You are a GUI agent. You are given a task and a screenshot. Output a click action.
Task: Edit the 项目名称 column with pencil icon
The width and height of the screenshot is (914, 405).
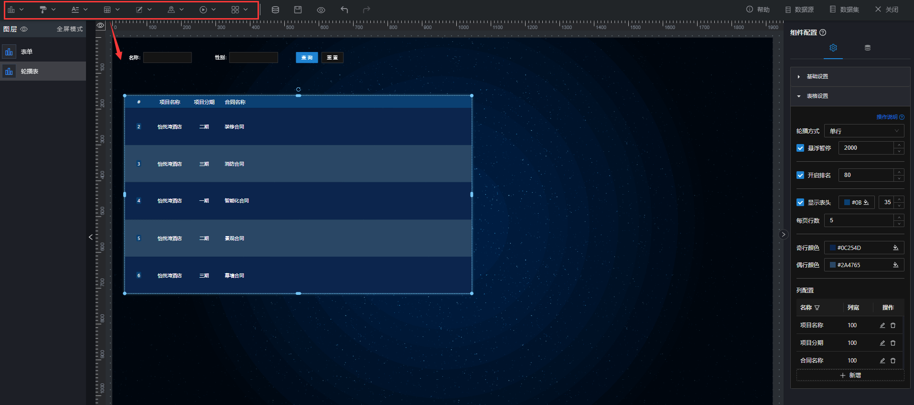(x=882, y=325)
